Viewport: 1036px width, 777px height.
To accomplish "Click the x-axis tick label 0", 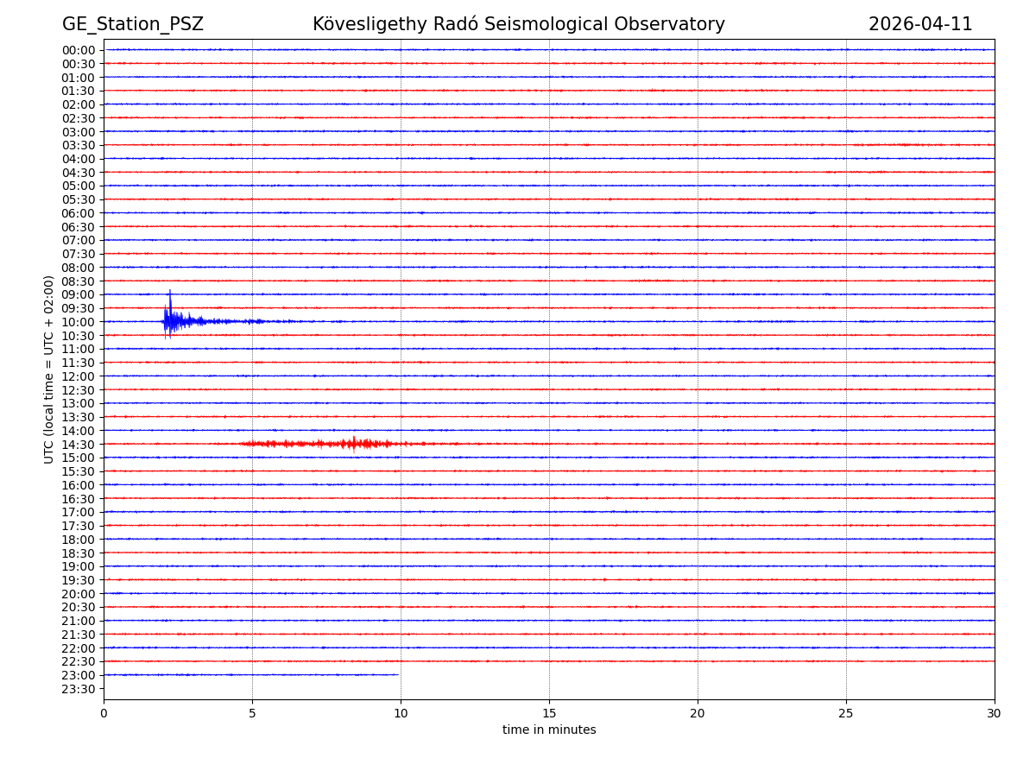I will tap(104, 713).
